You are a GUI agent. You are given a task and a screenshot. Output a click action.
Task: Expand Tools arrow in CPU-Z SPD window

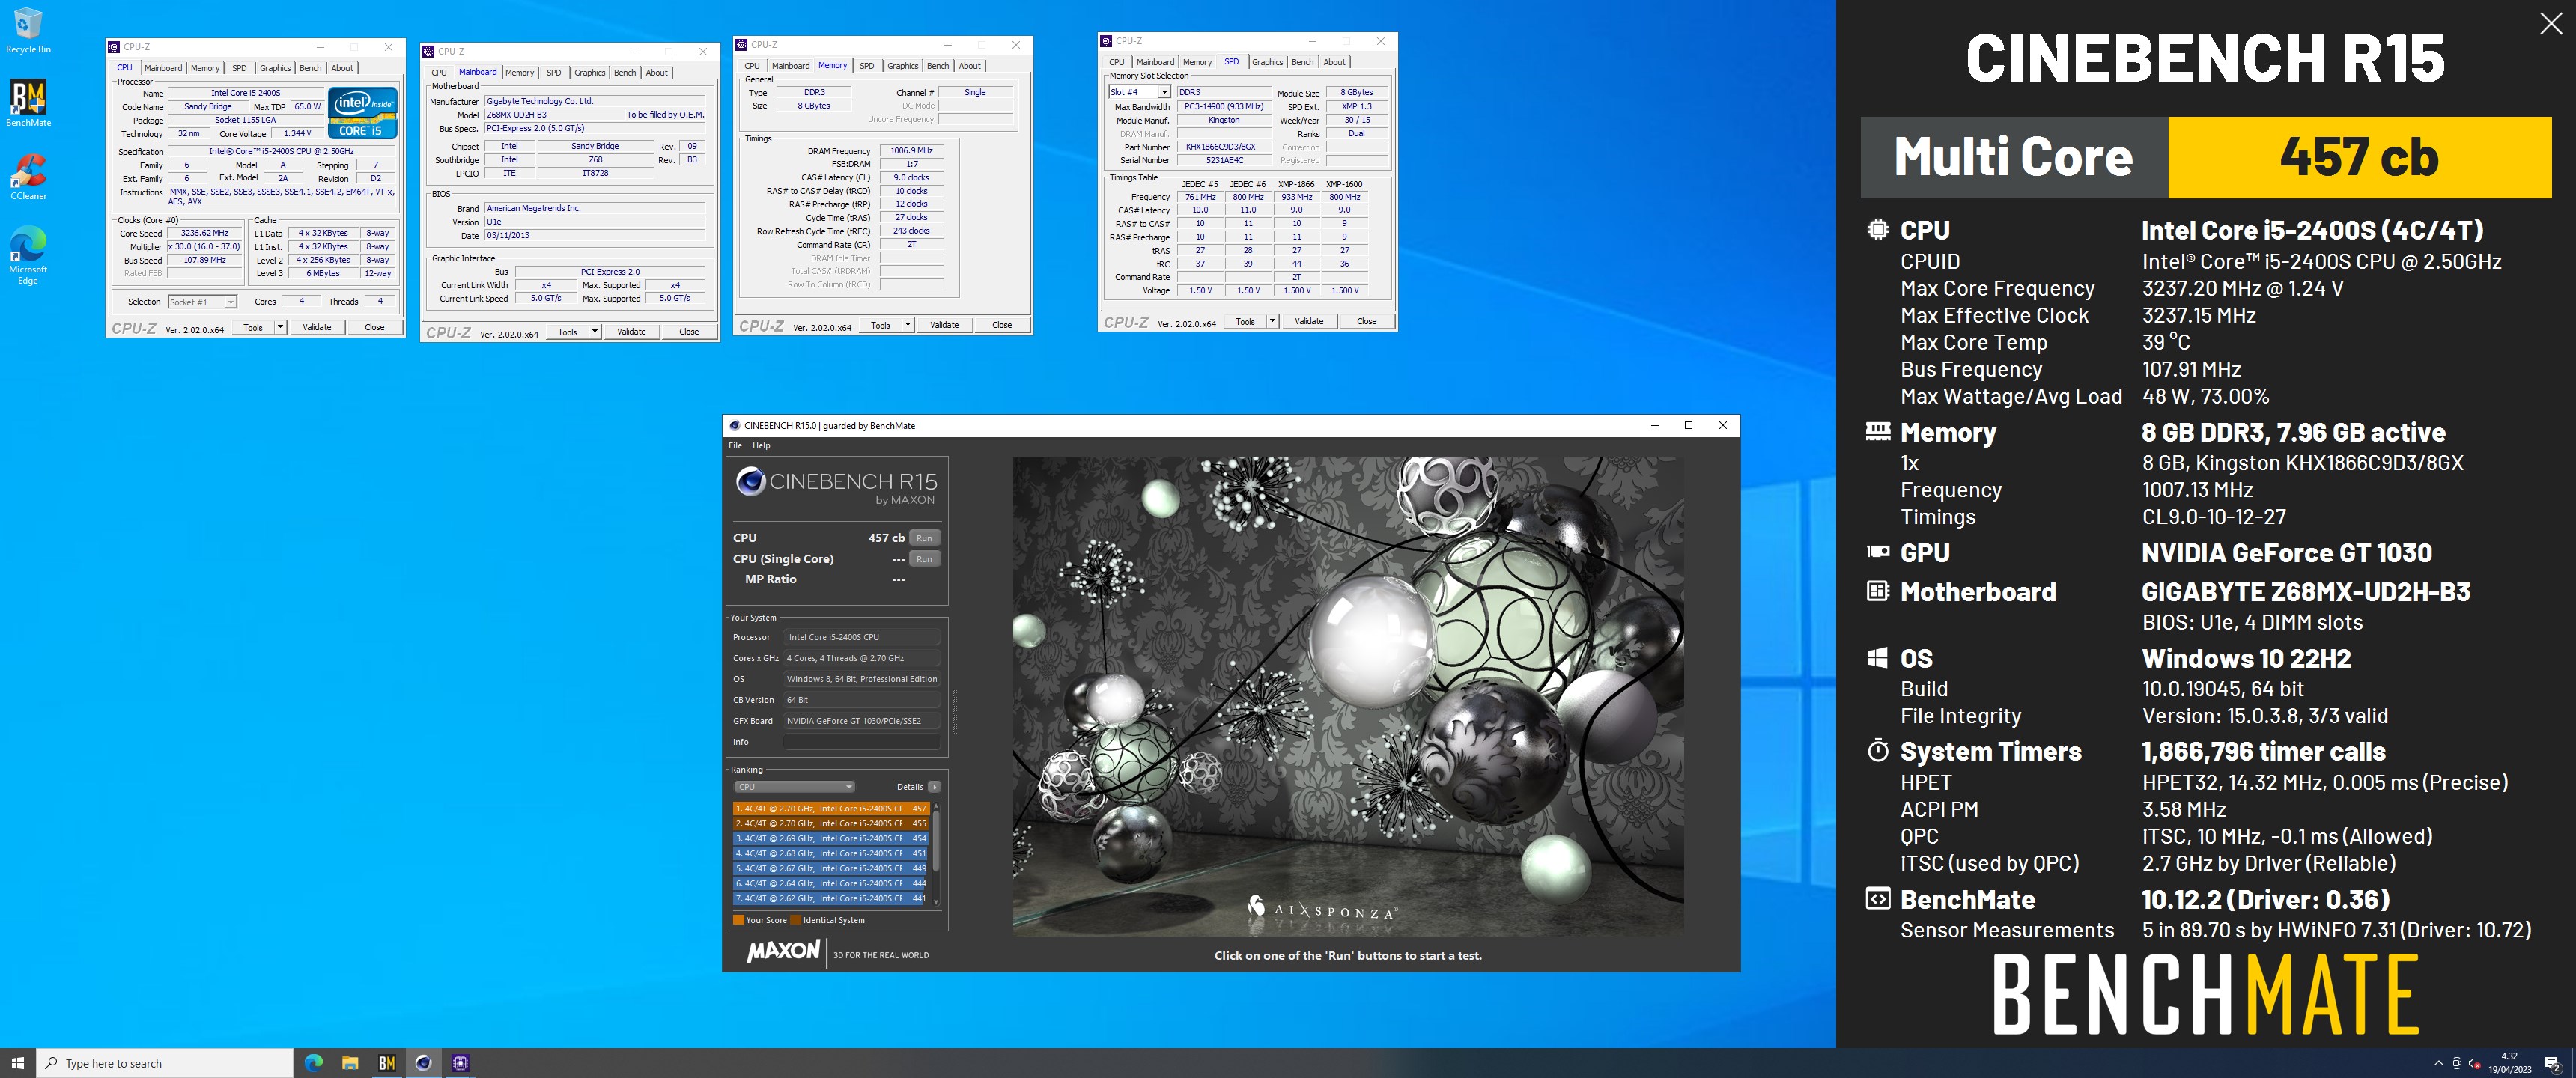(x=1272, y=321)
